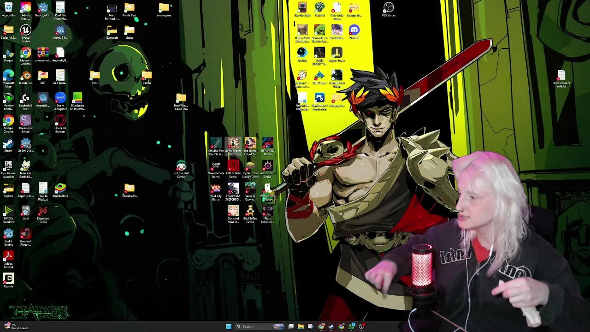The width and height of the screenshot is (590, 332).
Task: Select the Omoide Cafe Demo icon
Action: (216, 170)
